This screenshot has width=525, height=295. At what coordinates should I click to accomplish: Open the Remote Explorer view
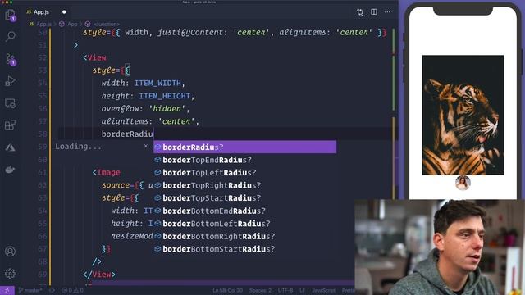(10, 104)
